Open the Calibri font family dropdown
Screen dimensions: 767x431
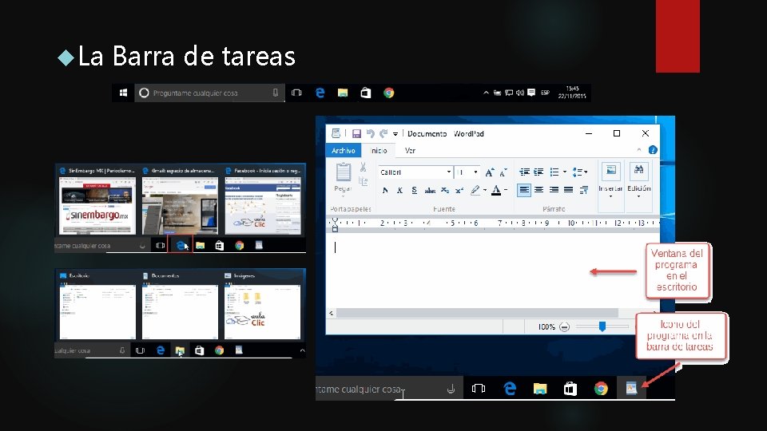[448, 172]
